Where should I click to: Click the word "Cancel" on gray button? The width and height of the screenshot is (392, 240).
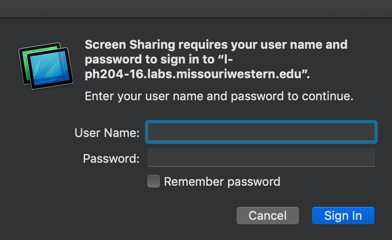(267, 216)
